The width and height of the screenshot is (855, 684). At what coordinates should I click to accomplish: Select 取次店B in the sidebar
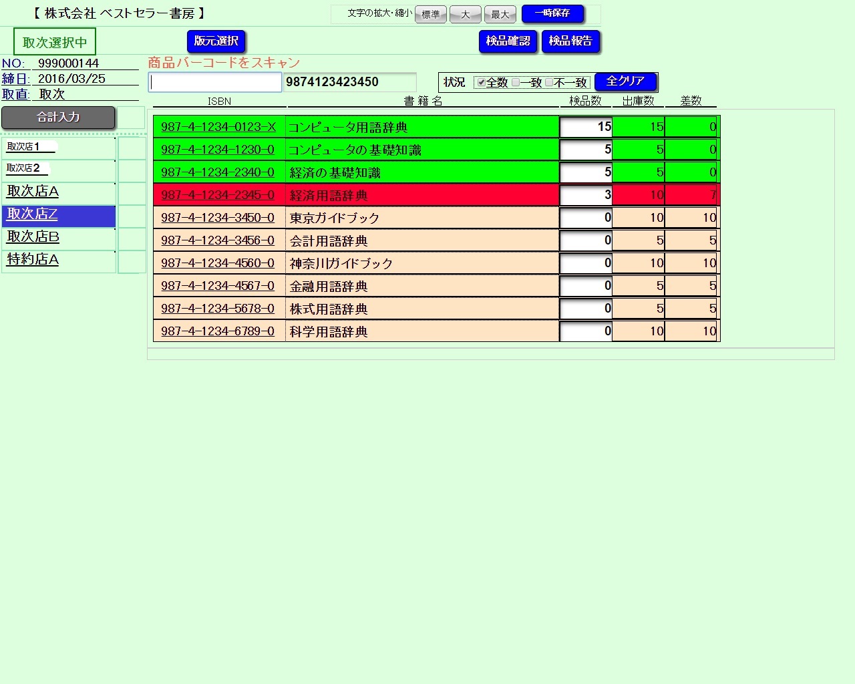33,237
